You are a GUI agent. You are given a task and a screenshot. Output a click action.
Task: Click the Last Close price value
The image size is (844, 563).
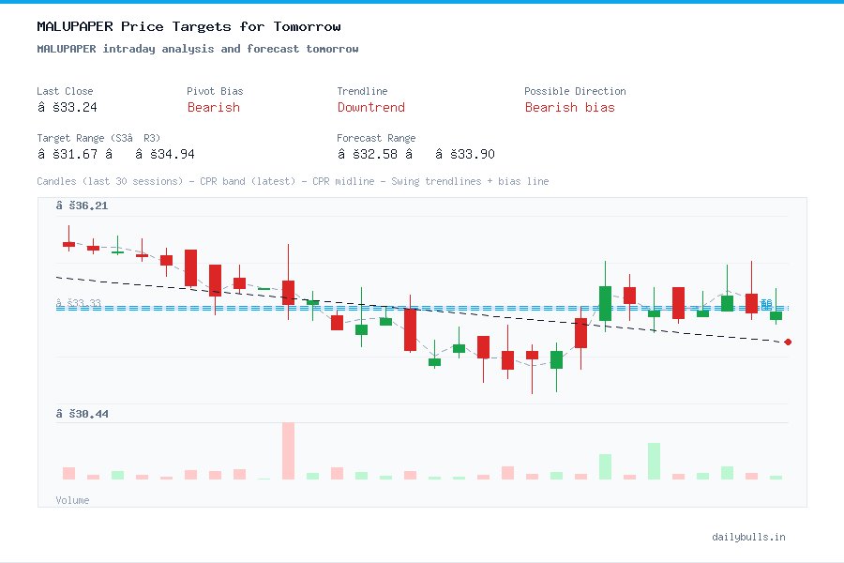pos(66,107)
